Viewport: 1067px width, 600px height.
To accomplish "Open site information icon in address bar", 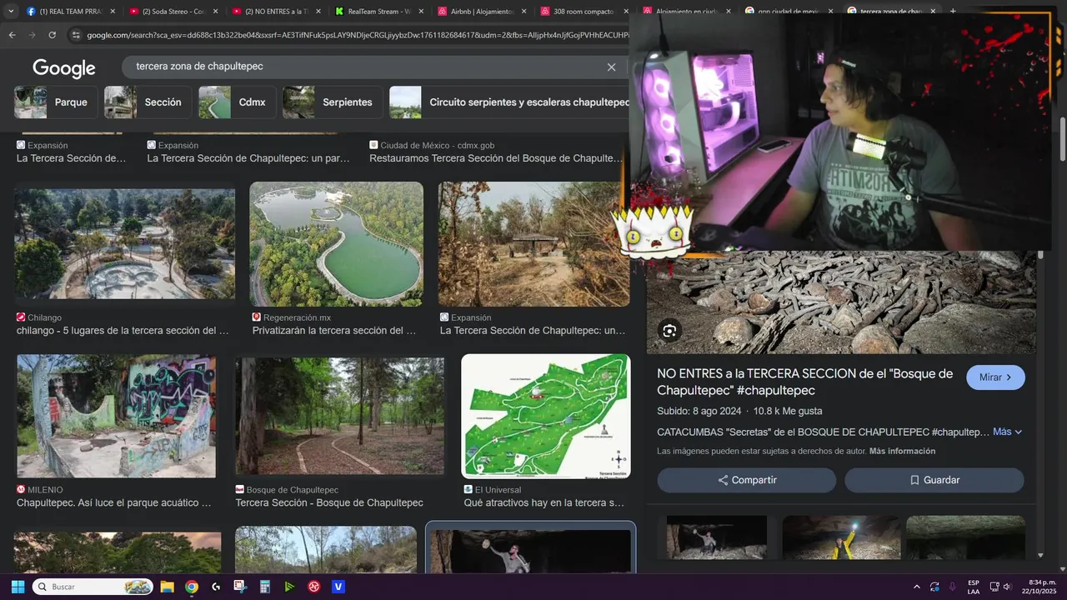I will 76,35.
